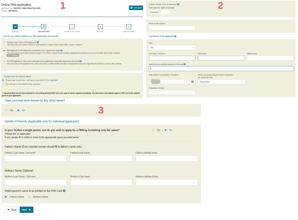This screenshot has width=298, height=220.
Task: Click the Personal Details pencil step icon
Action: tap(43, 27)
